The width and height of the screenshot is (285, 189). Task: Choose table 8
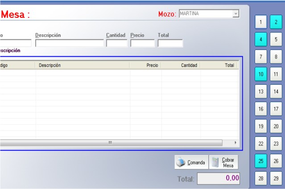click(x=276, y=57)
